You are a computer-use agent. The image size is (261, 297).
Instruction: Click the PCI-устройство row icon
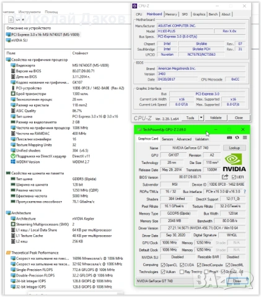(13, 88)
